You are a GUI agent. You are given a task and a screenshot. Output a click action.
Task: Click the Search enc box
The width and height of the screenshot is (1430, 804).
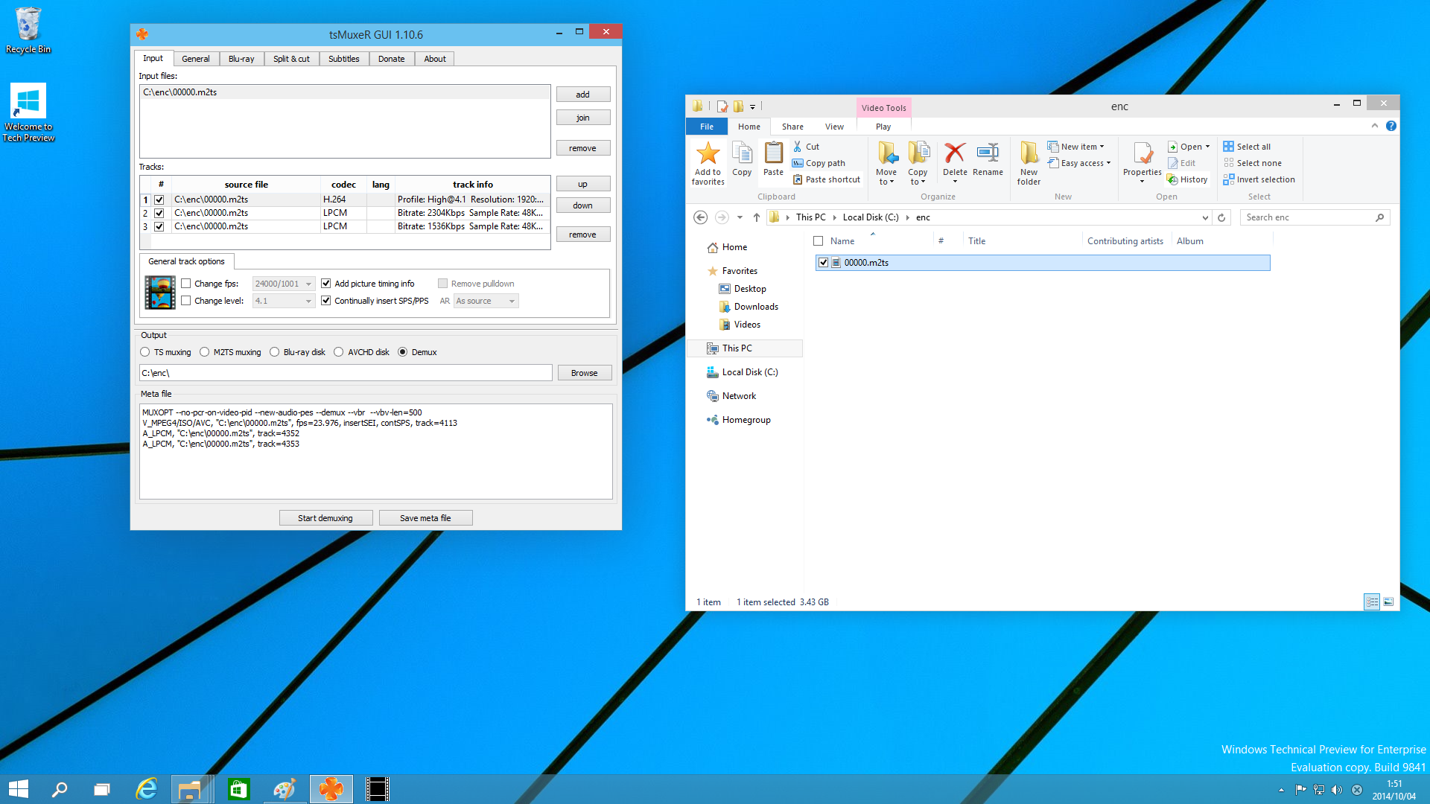[x=1315, y=217]
